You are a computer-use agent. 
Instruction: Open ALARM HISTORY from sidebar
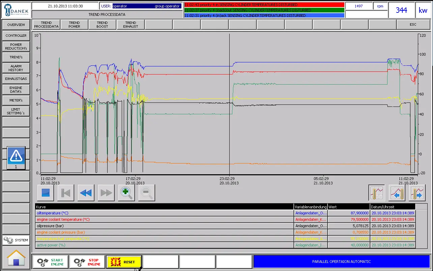[x=16, y=68]
